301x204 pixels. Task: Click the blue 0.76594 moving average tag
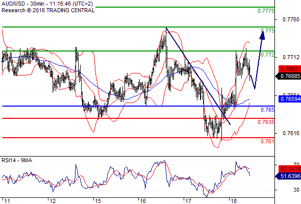[x=290, y=99]
